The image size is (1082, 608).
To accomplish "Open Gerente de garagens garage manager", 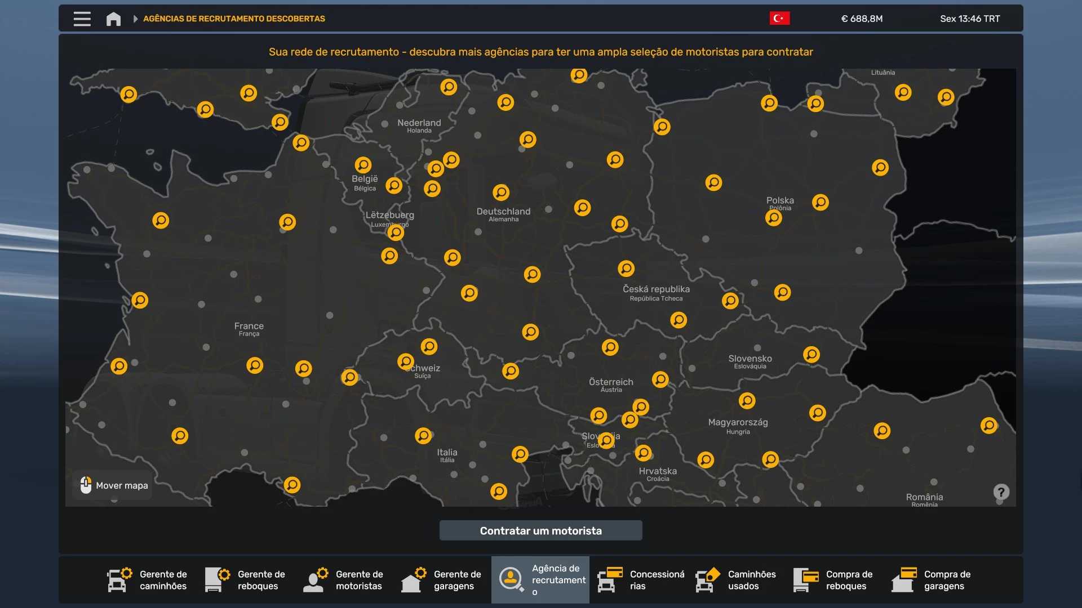I will click(442, 580).
